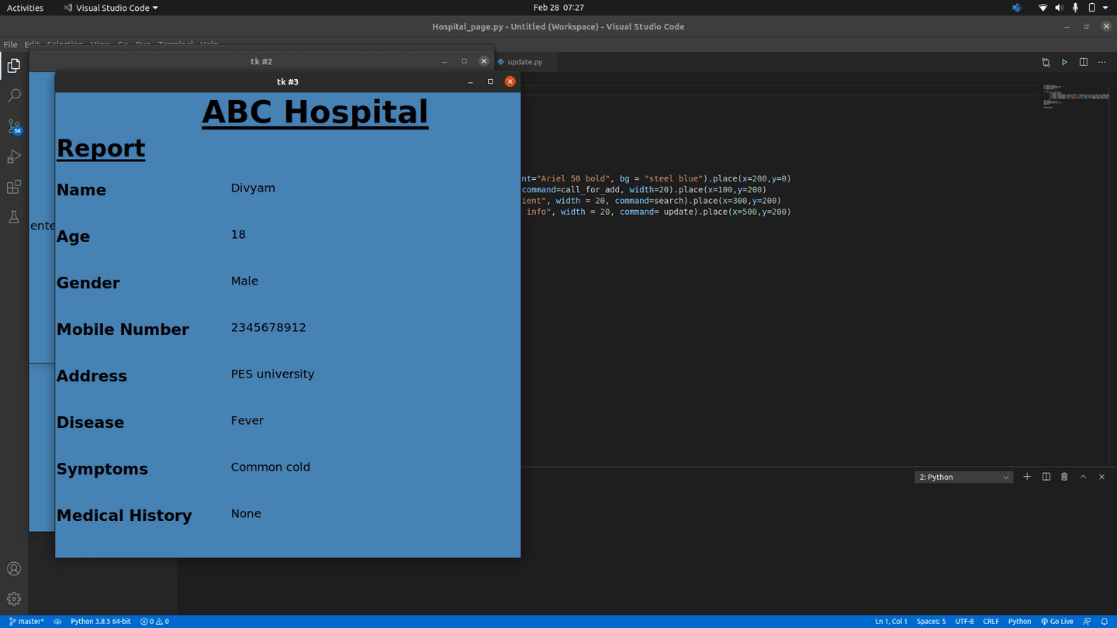The width and height of the screenshot is (1117, 628).
Task: Split the editor right
Action: coord(1084,62)
